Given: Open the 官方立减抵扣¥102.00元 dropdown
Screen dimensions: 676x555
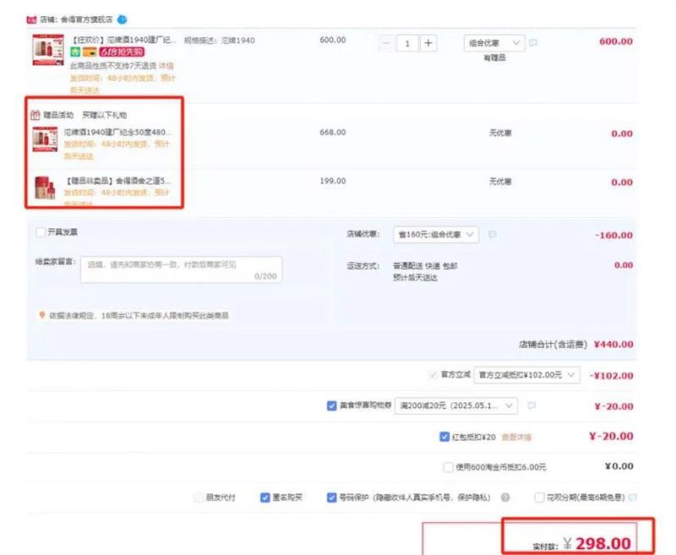Looking at the screenshot, I should tap(527, 374).
